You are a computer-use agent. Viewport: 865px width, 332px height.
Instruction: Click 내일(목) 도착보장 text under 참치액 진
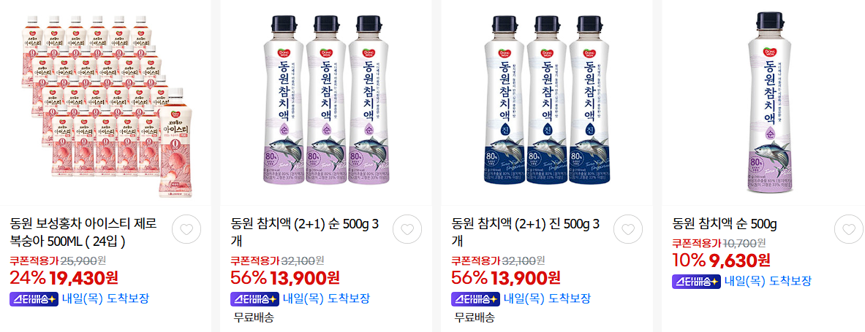tap(547, 299)
